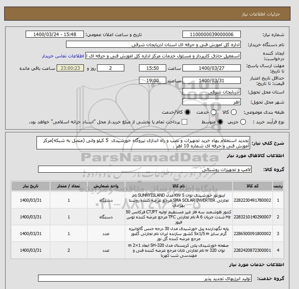This screenshot has height=289, width=299.
Task: Click the delivery province field آذربایجان شرقی
Action: (212, 92)
